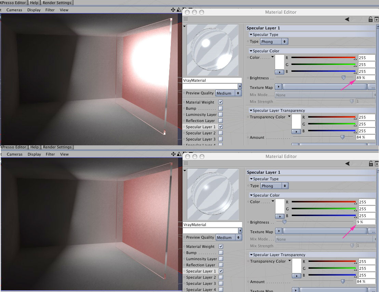Image resolution: width=379 pixels, height=292 pixels.
Task: Click the arrow button under the Transparency Color swatch, upper editor
Action: coord(296,132)
